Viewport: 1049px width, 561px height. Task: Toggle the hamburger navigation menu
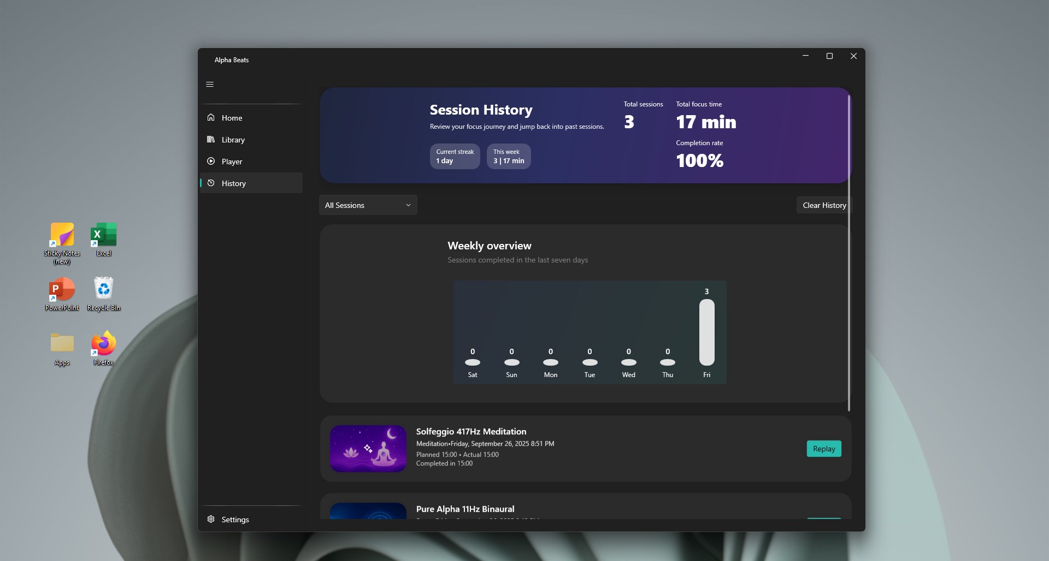point(210,85)
